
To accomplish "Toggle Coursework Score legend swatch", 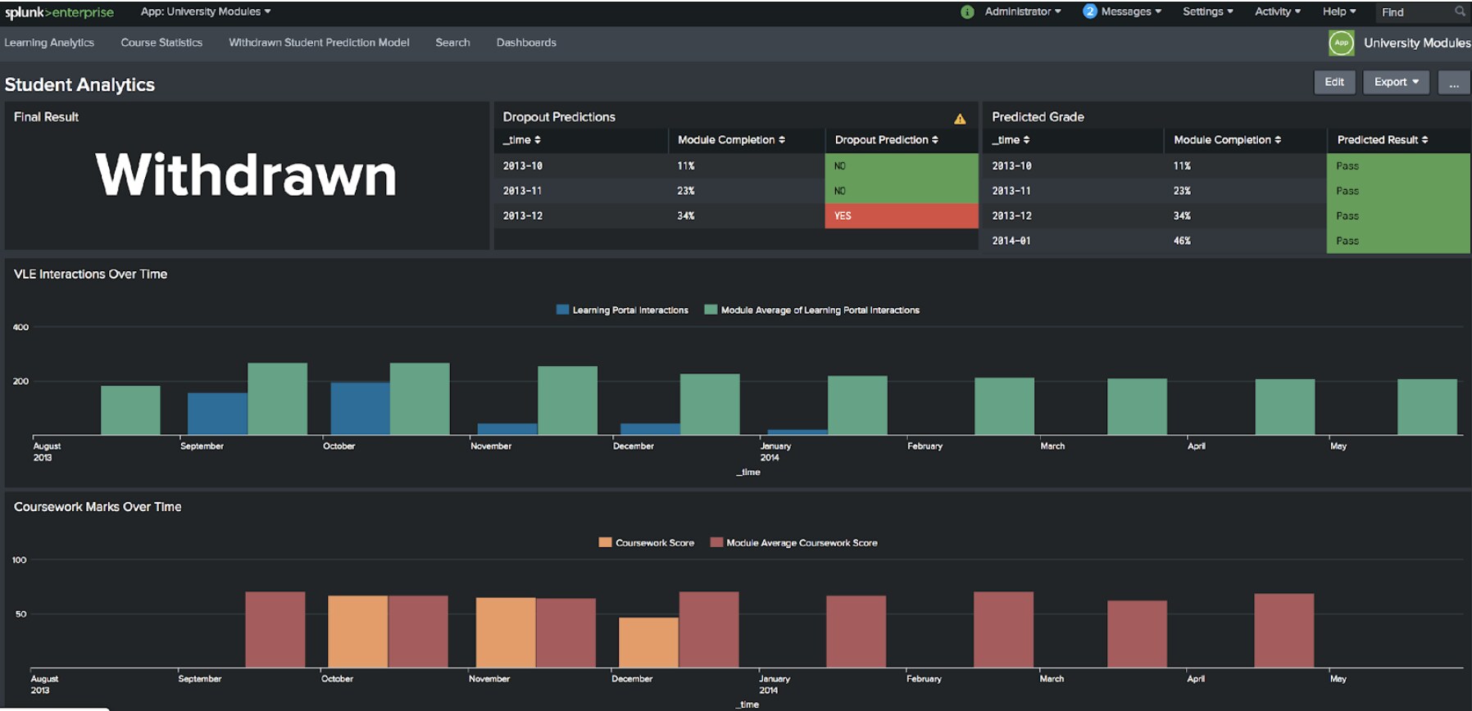I will (x=605, y=542).
